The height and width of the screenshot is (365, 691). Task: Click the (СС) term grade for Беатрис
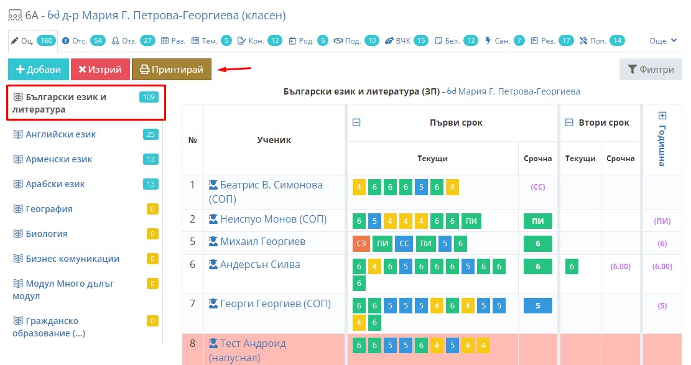coord(537,187)
